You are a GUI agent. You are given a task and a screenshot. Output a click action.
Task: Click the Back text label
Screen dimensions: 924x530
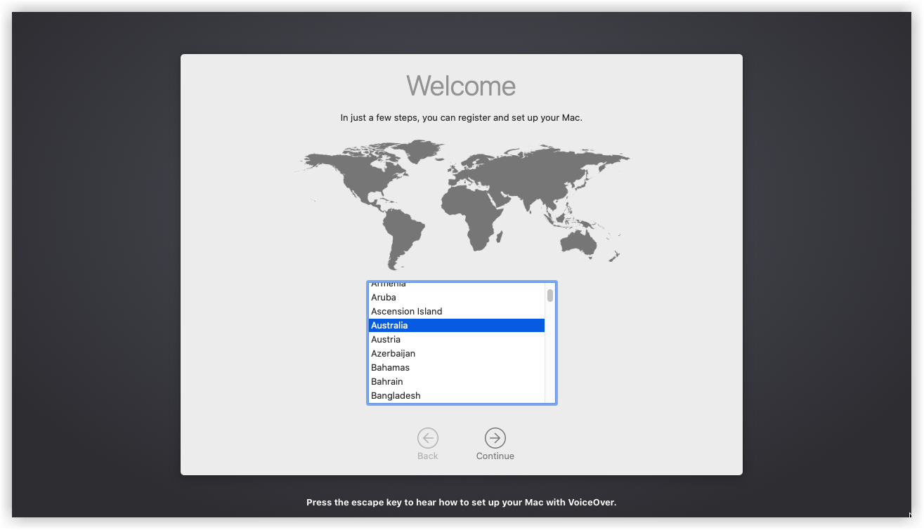(428, 456)
